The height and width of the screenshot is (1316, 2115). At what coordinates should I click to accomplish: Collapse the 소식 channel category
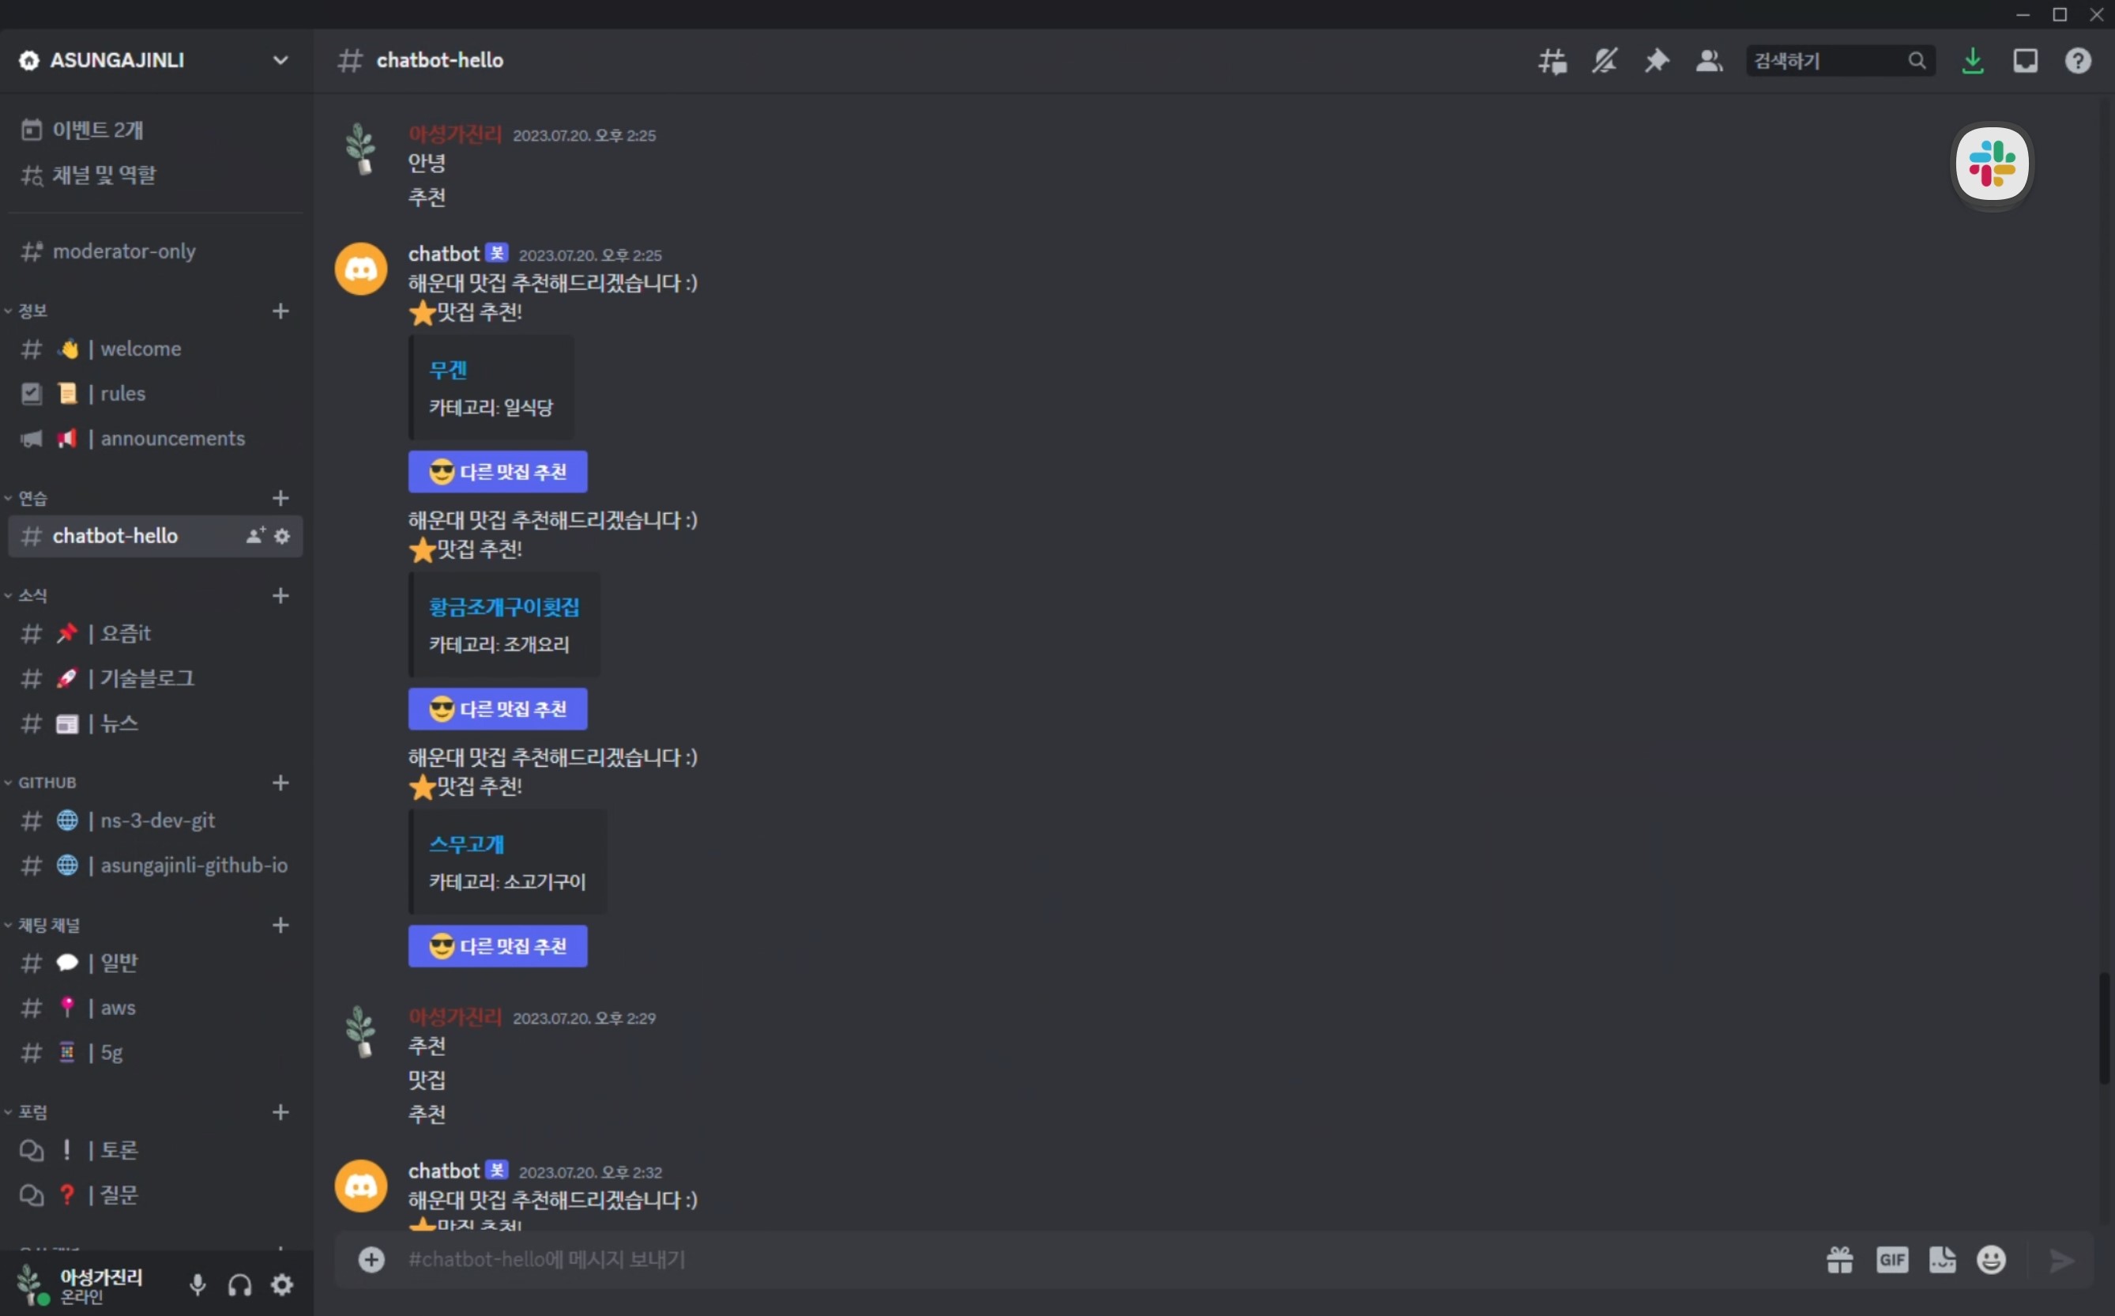point(32,595)
